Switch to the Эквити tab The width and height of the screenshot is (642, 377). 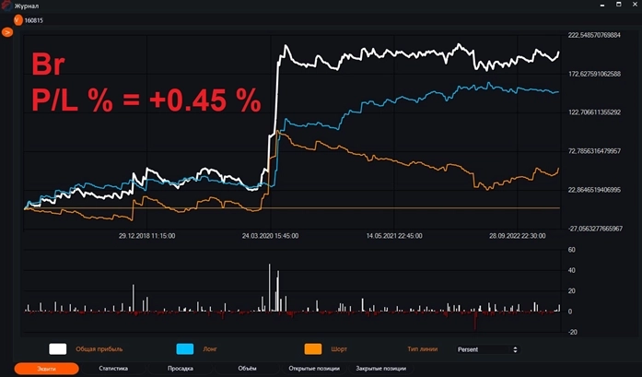tap(46, 369)
